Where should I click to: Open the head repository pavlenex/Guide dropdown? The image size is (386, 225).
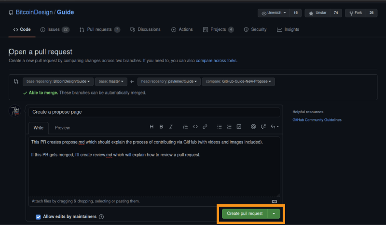(x=169, y=82)
